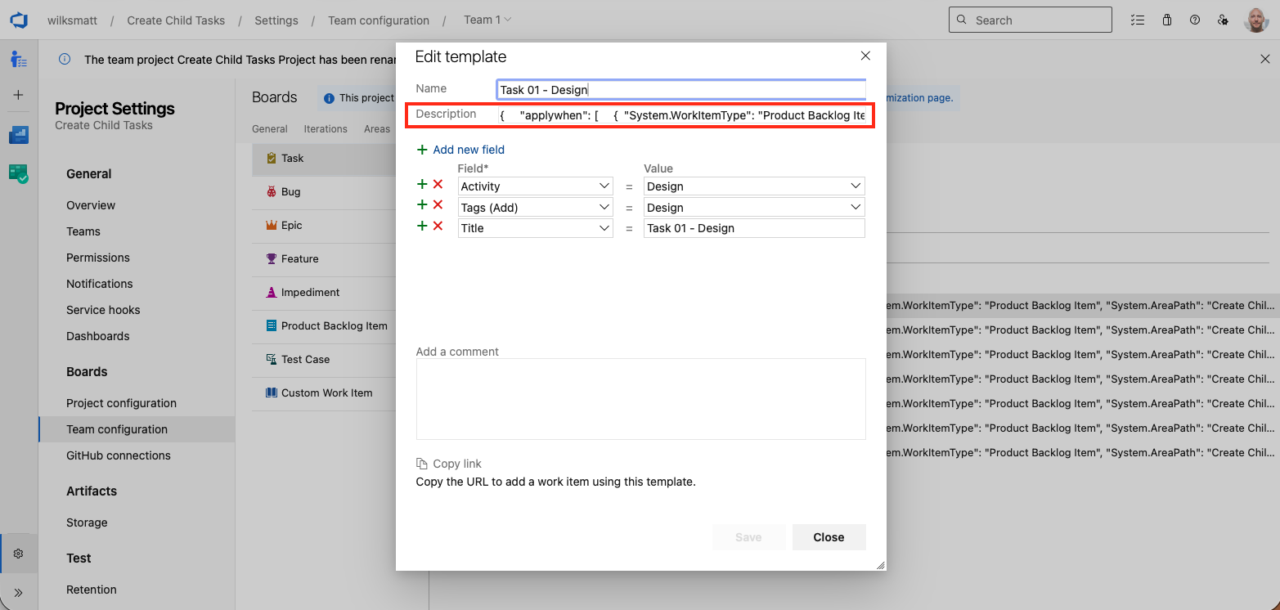Open the work items checklist icon

click(x=1138, y=20)
